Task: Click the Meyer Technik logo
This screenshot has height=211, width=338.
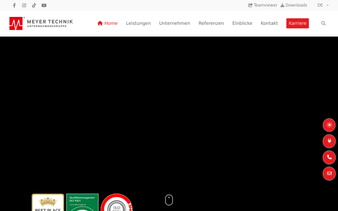Action: coord(41,23)
